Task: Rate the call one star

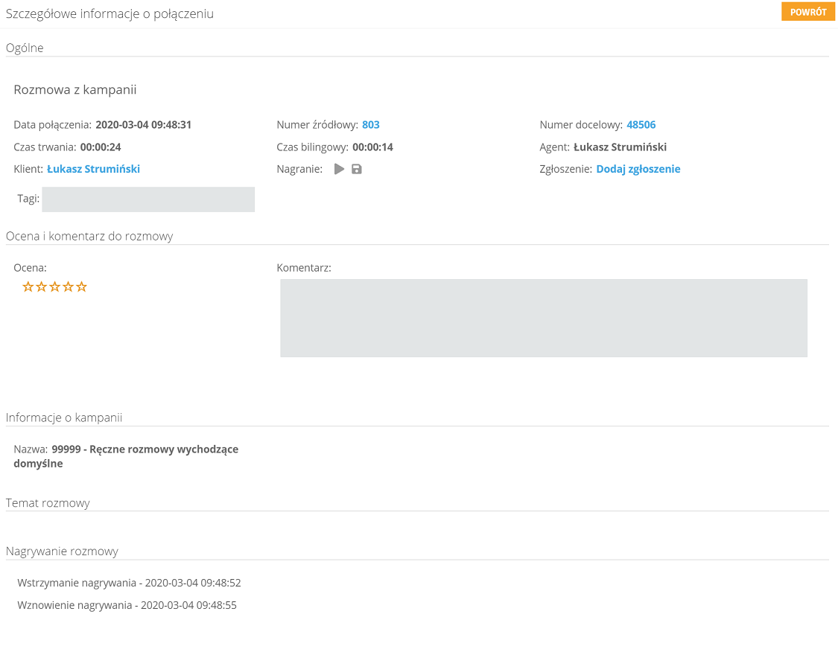Action: pos(28,287)
